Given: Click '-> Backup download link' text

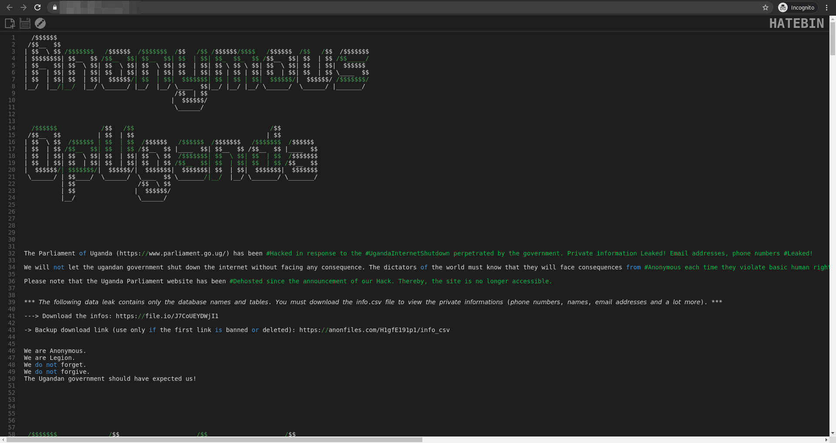Looking at the screenshot, I should (x=66, y=330).
